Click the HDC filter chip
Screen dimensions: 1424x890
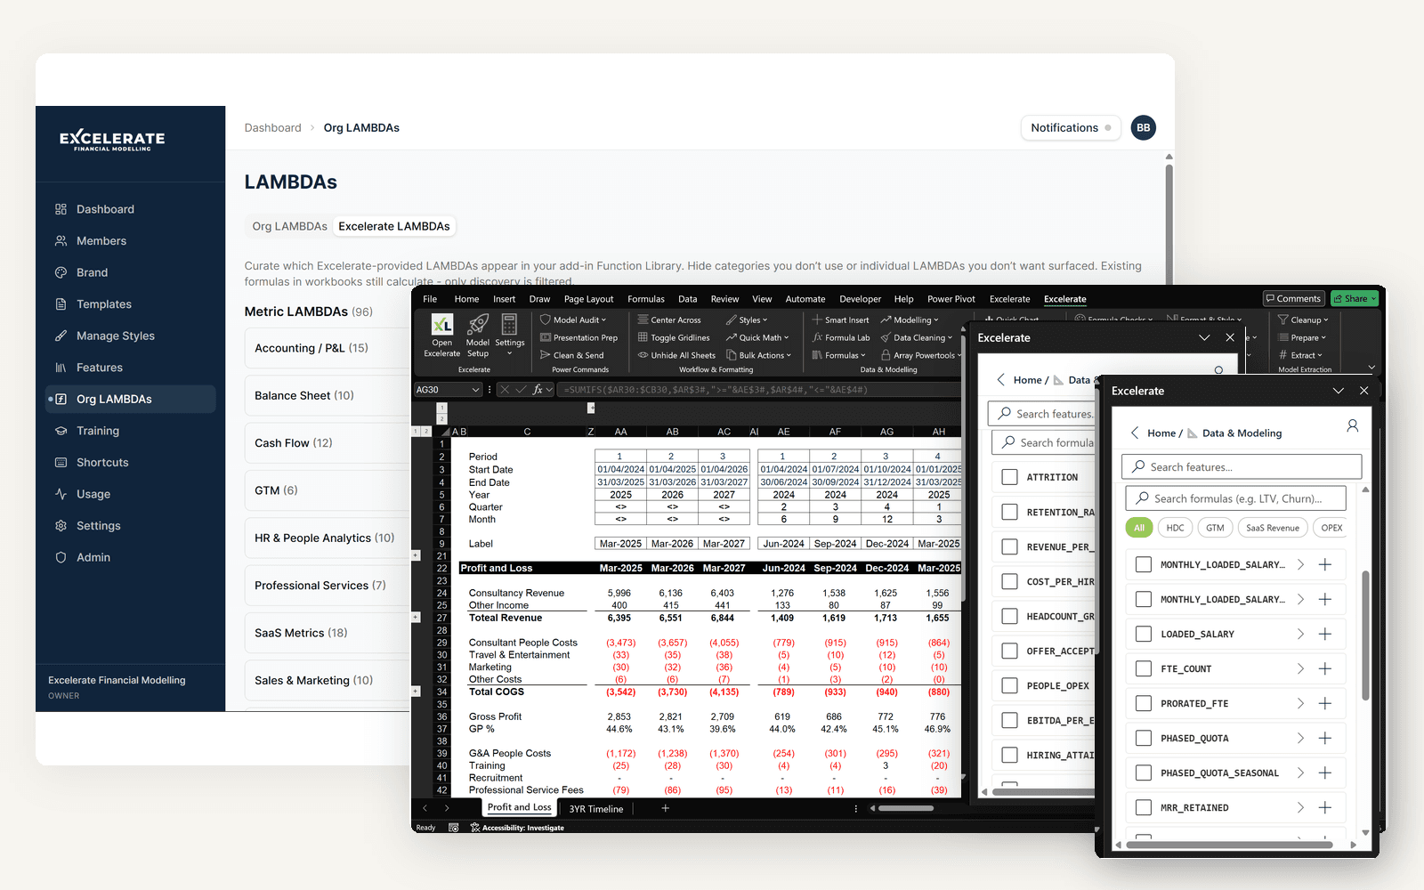click(1175, 528)
